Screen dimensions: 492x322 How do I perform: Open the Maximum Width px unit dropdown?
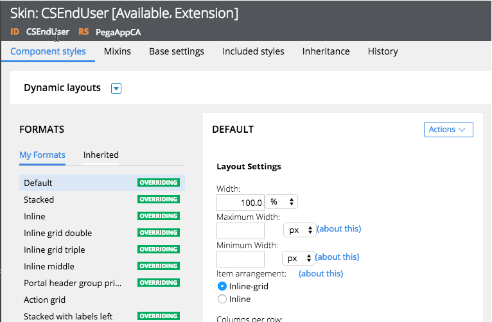300,230
